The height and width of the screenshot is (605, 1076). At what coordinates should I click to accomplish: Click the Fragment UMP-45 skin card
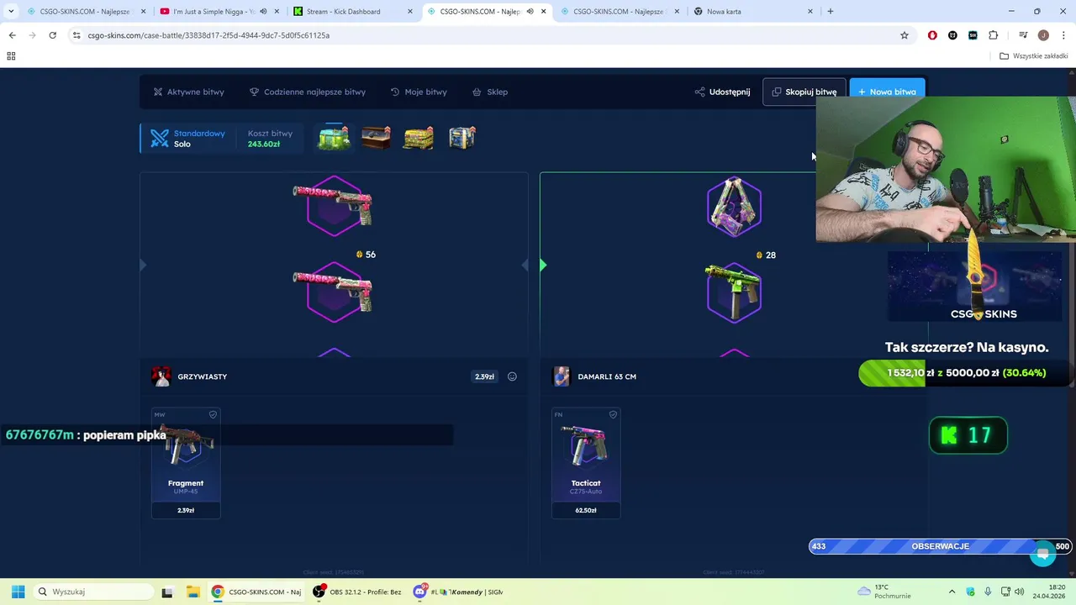coord(186,463)
